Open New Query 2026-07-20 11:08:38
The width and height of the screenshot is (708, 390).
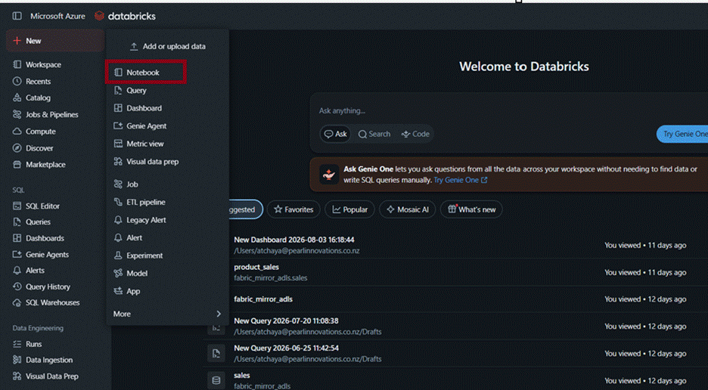point(286,321)
